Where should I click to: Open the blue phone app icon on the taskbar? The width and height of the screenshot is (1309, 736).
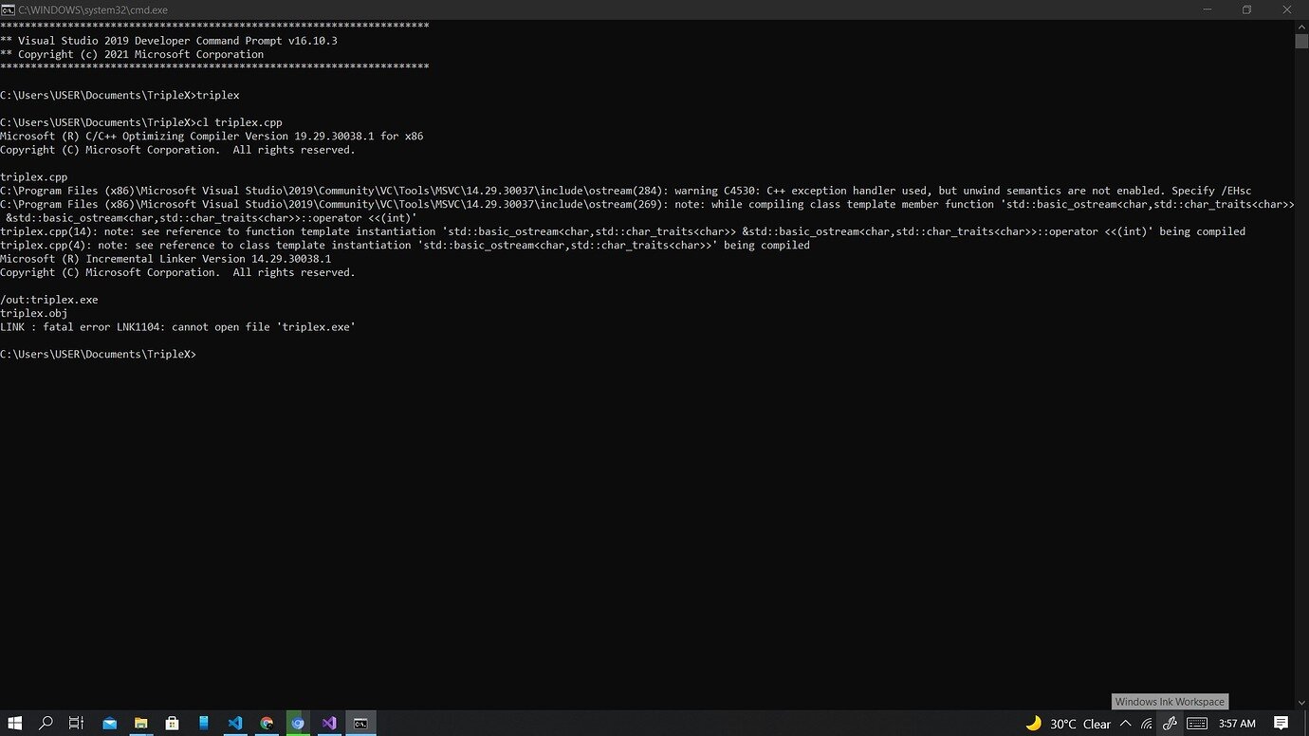(203, 723)
